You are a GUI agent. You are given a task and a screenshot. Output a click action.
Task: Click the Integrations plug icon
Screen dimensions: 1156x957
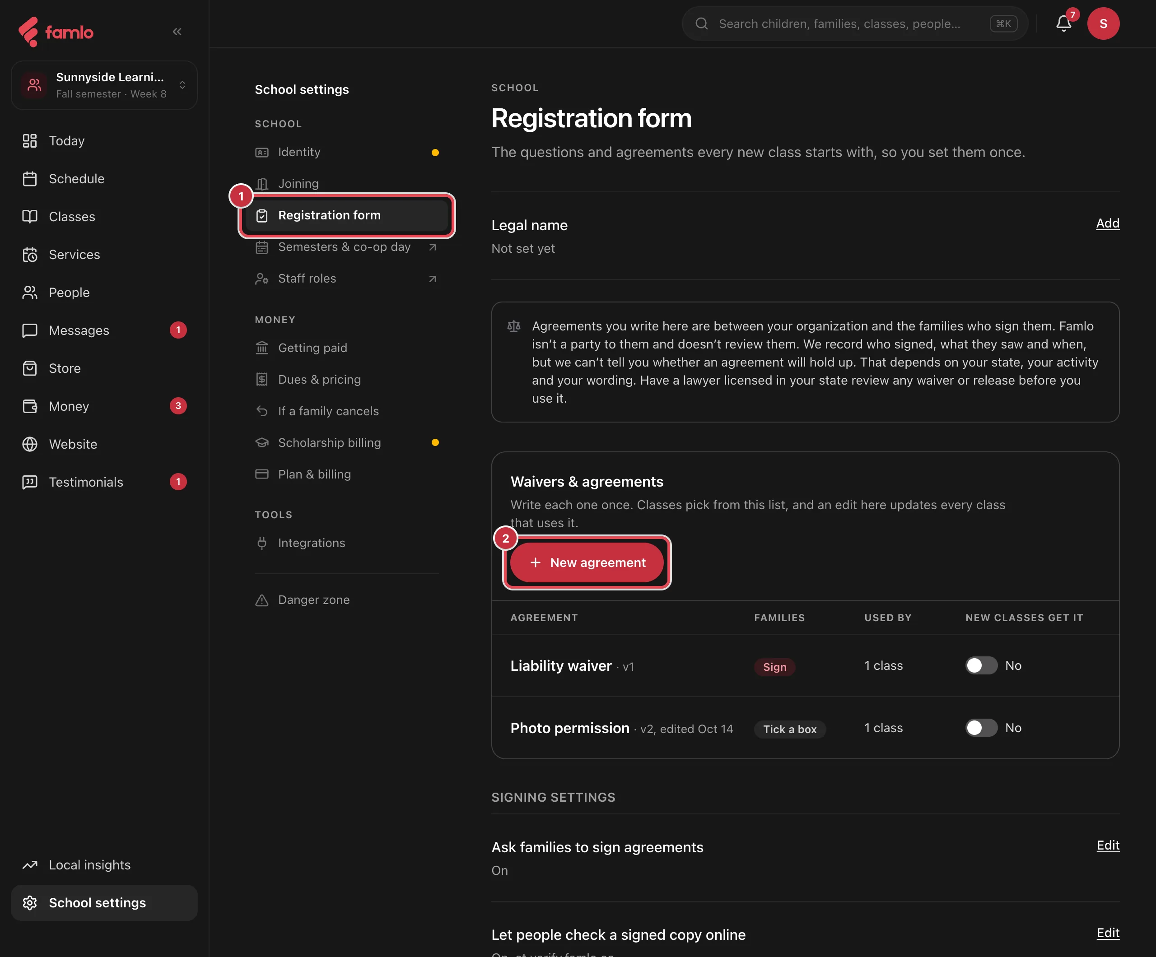(x=262, y=543)
